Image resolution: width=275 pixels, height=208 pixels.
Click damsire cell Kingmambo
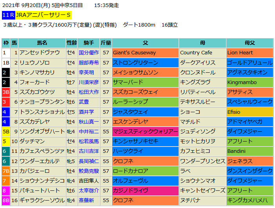[250, 82]
